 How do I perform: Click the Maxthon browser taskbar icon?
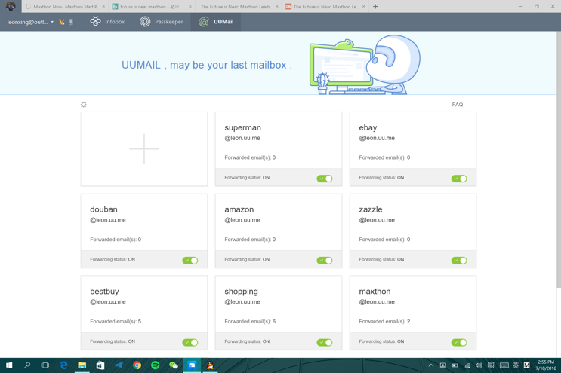tap(192, 365)
